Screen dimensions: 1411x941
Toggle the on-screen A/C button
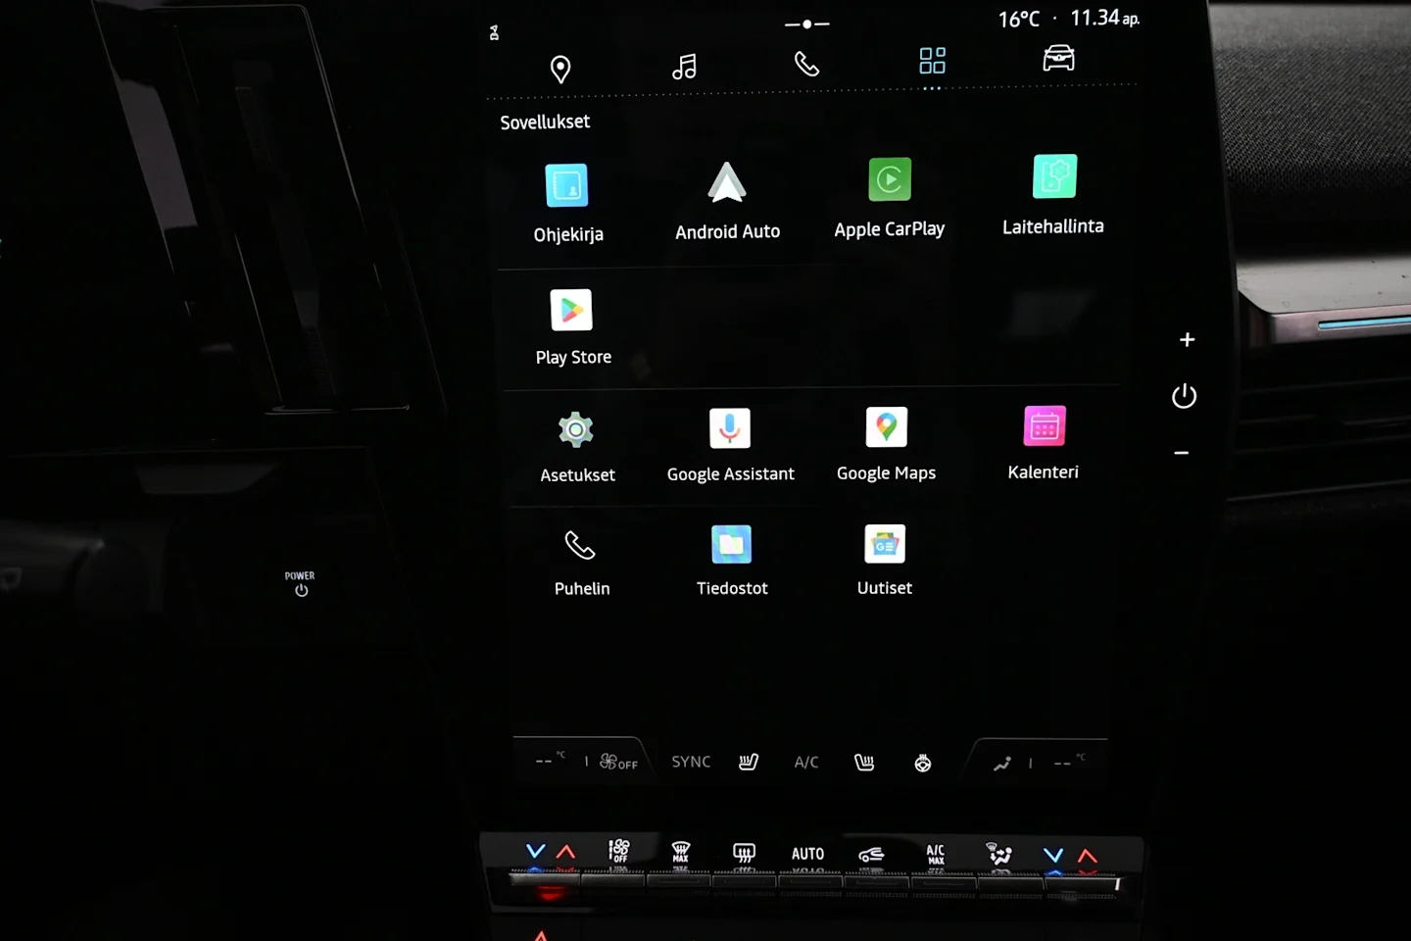(806, 763)
